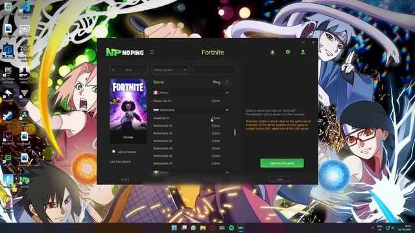Click the NoPing taskbar icon
This screenshot has width=415, height=233.
(241, 228)
